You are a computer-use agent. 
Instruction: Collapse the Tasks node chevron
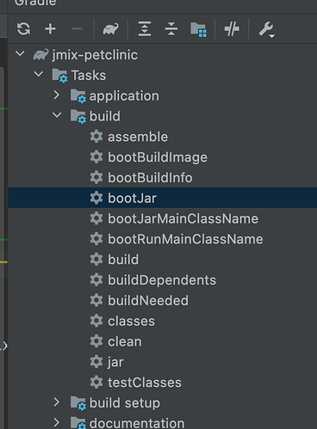[39, 74]
